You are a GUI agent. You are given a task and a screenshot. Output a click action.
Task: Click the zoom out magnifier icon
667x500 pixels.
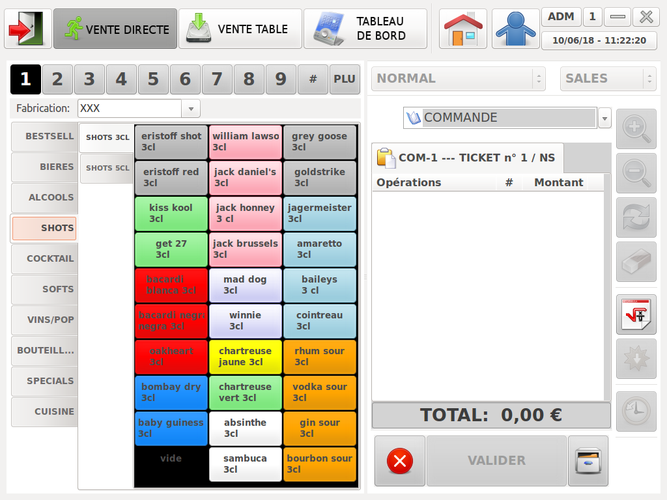click(x=636, y=173)
